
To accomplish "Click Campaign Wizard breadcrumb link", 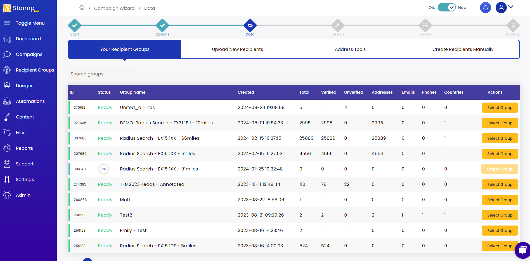I will pos(114,8).
